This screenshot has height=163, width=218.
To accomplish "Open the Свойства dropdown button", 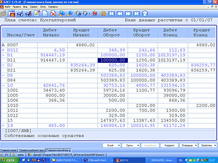I will pyautogui.click(x=208, y=145).
